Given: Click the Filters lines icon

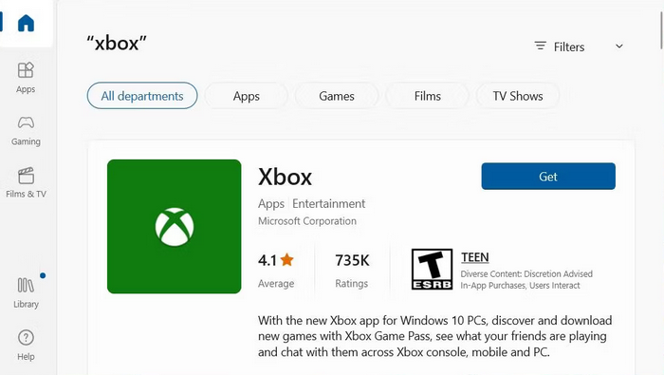Looking at the screenshot, I should 540,46.
